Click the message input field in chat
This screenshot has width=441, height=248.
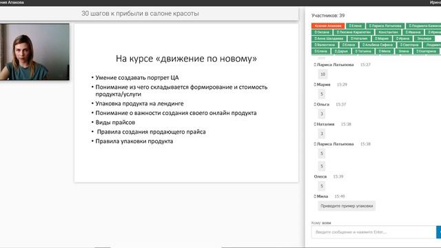tap(373, 232)
